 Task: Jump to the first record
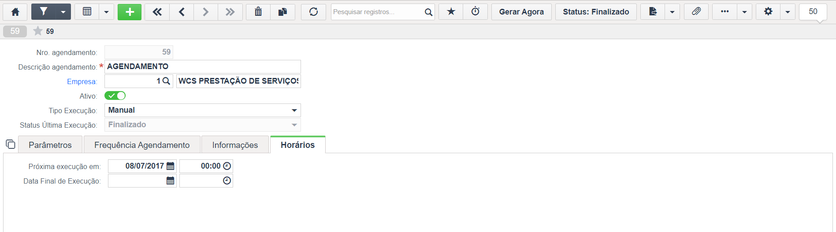[157, 12]
